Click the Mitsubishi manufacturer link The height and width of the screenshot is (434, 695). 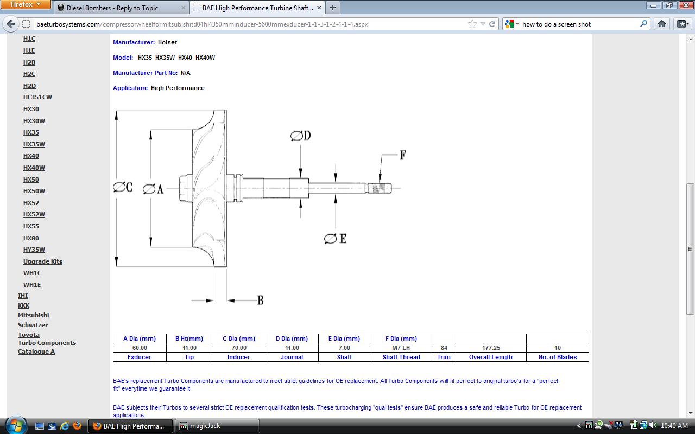(x=33, y=315)
